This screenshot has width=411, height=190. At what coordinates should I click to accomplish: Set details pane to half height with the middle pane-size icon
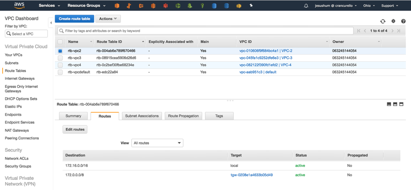[395, 104]
